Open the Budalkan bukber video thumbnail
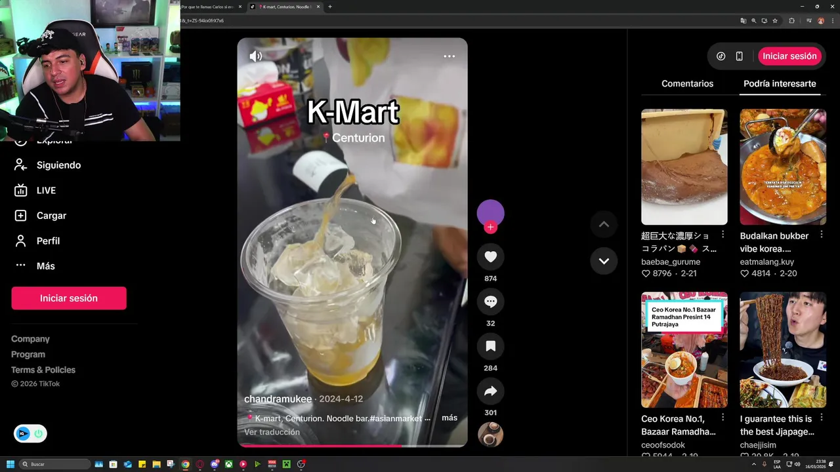Screen dimensions: 840x472 click(783, 167)
